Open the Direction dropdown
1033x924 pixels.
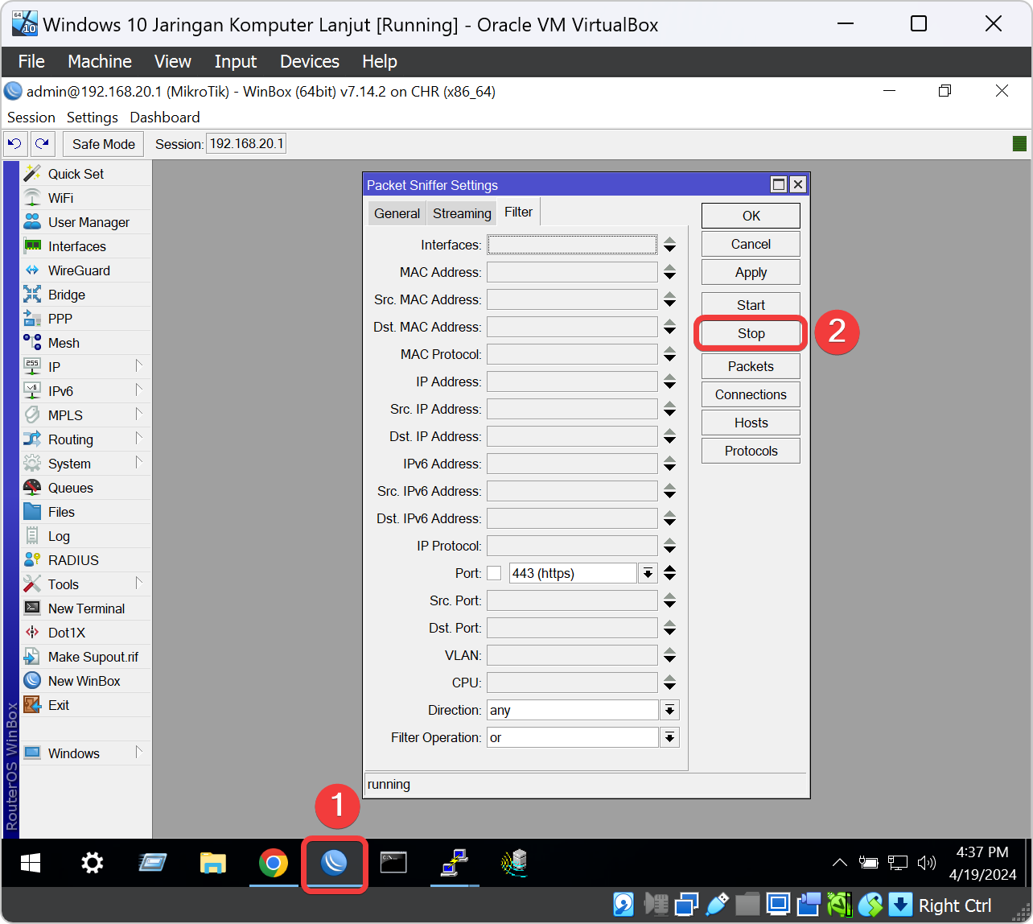point(669,710)
